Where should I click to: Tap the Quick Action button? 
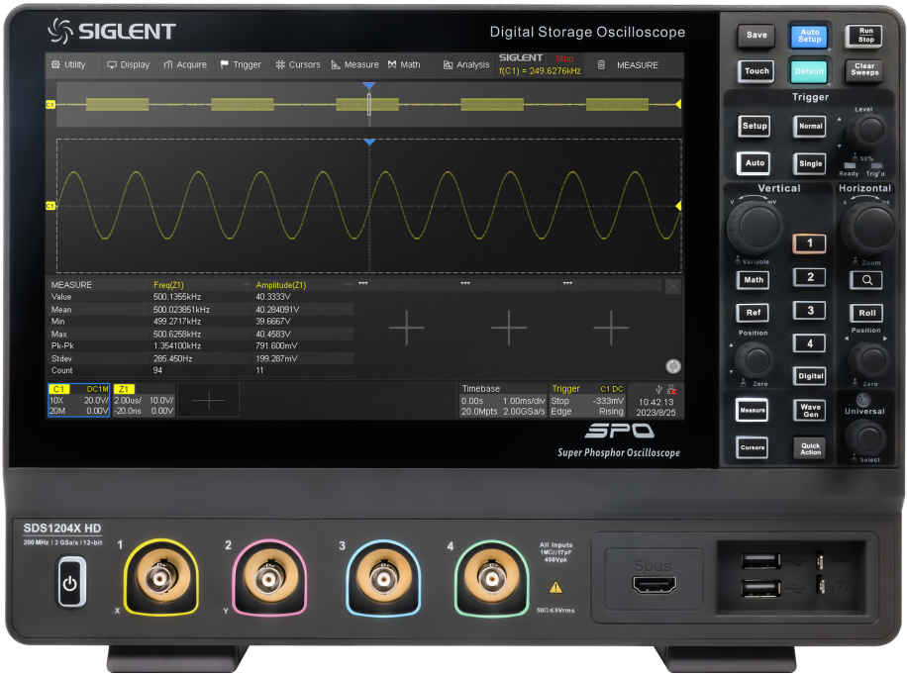(810, 448)
